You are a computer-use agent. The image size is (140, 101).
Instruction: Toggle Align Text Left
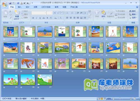67,18
